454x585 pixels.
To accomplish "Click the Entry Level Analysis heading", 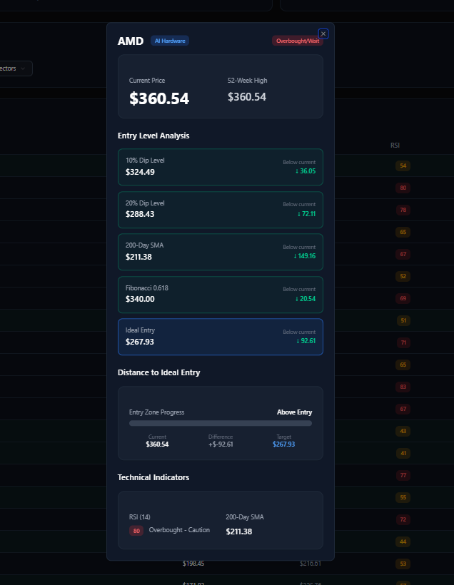I will (153, 136).
